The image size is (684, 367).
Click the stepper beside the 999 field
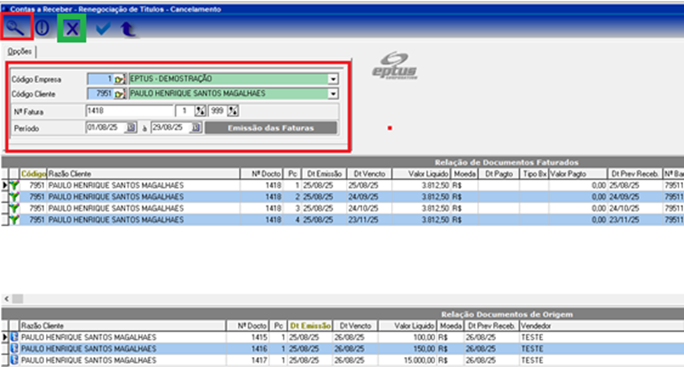(x=232, y=111)
